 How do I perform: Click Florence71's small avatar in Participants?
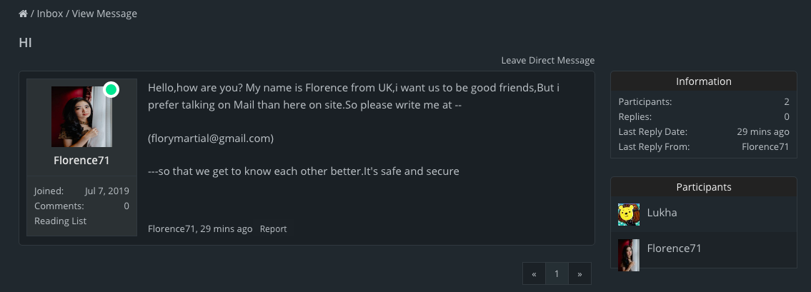[x=629, y=255]
